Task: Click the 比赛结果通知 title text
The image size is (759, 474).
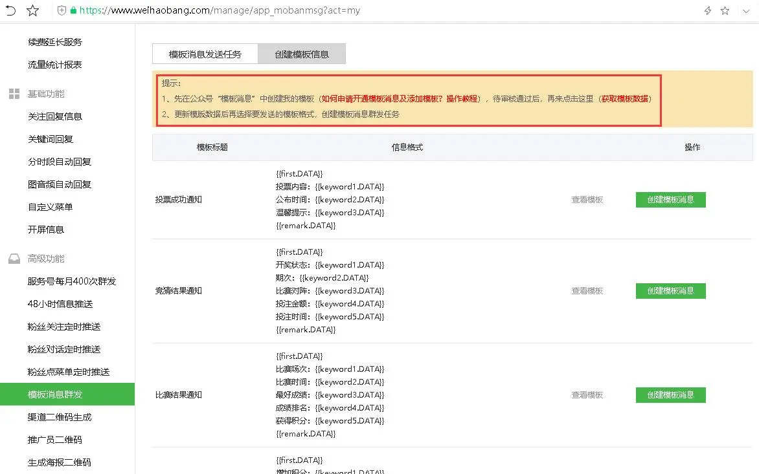Action: point(179,394)
